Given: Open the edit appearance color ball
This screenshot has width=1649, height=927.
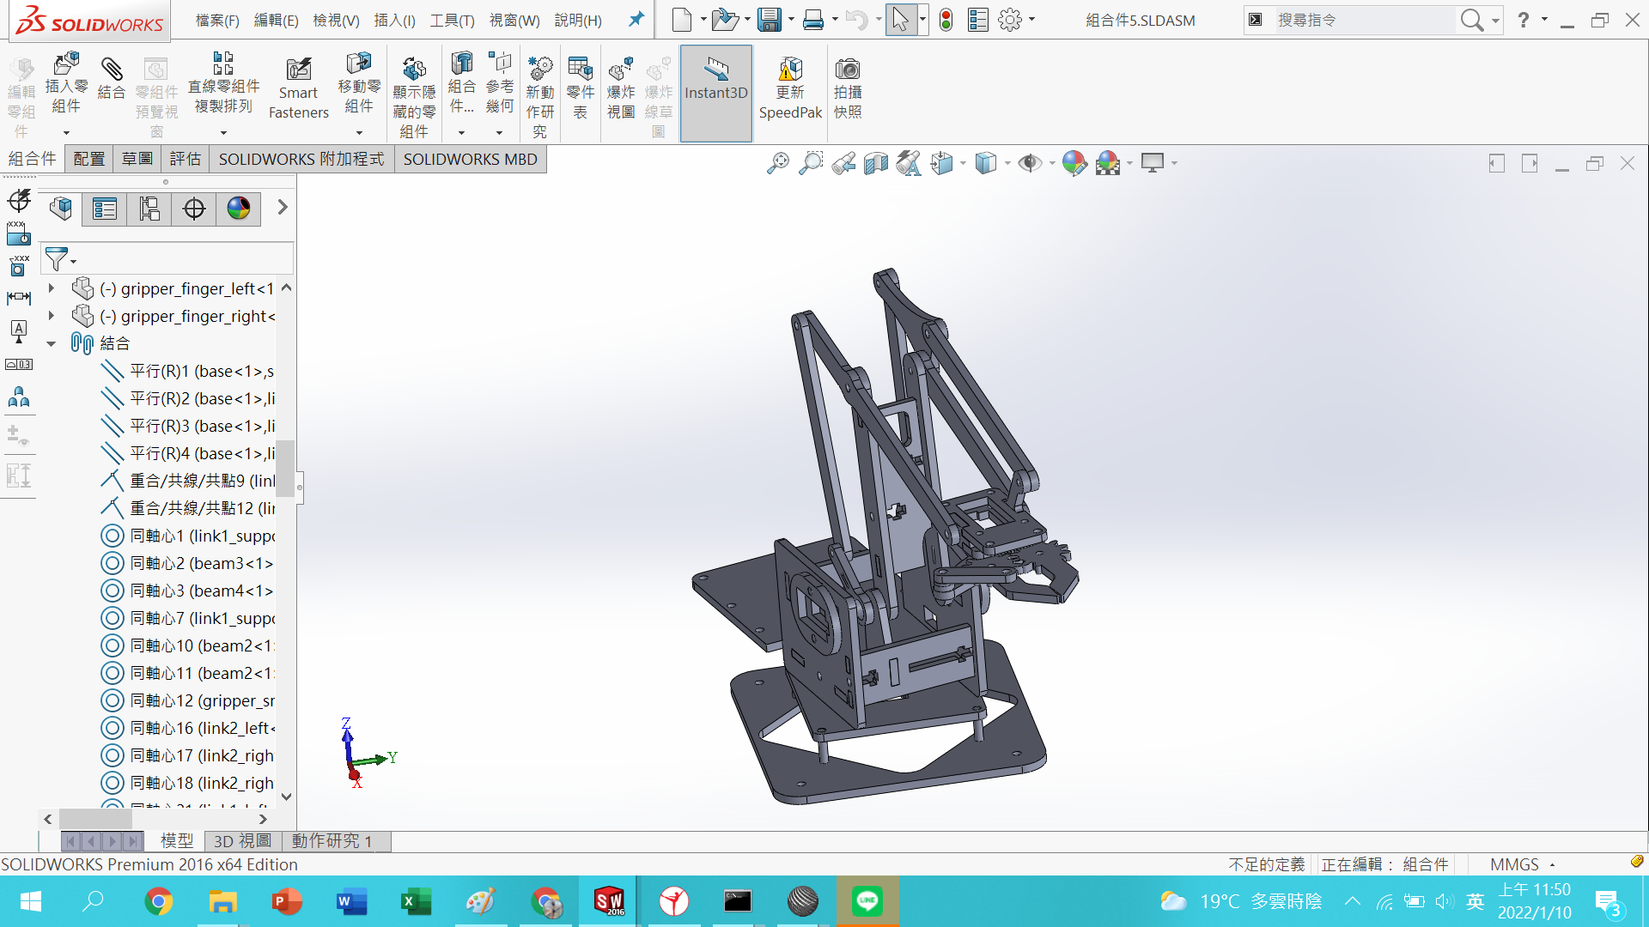Looking at the screenshot, I should (x=1074, y=163).
